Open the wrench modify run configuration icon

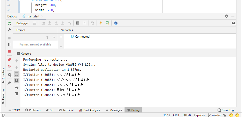[9, 30]
